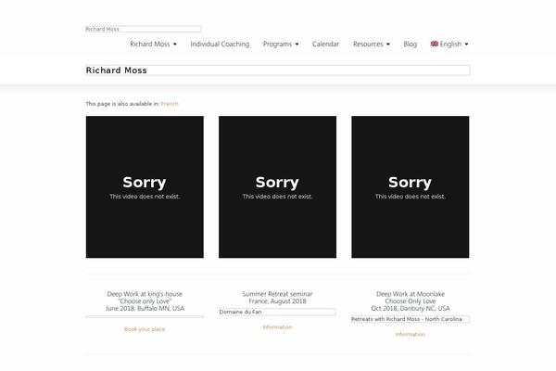Click 'Oct 2018, Danbury NC, USA' text
The image size is (556, 371).
click(411, 308)
